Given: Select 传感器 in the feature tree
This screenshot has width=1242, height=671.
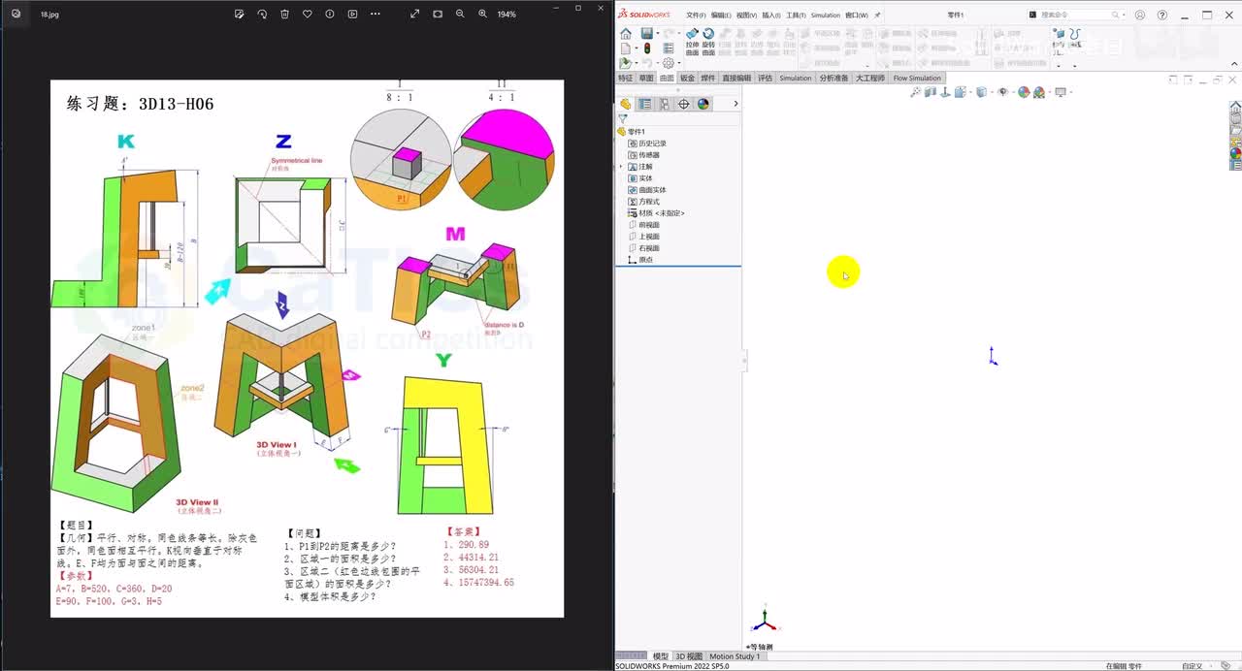Looking at the screenshot, I should (x=643, y=155).
